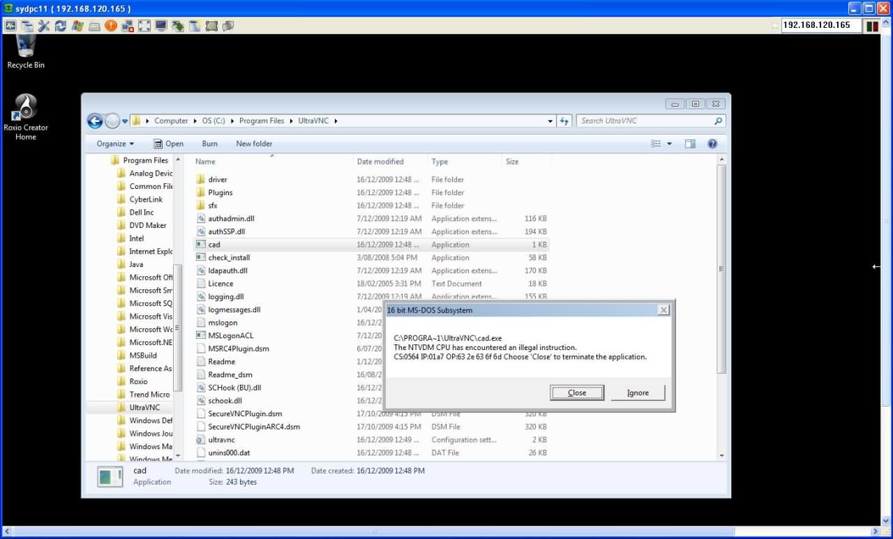Toggle fullscreen mode in the VNC toolbar

[27, 26]
